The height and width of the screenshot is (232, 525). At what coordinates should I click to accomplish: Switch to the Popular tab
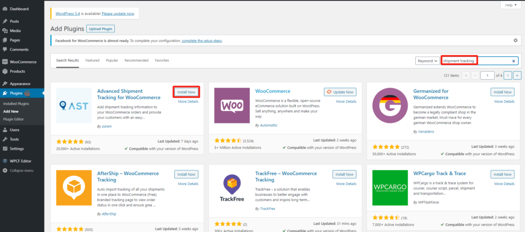112,60
